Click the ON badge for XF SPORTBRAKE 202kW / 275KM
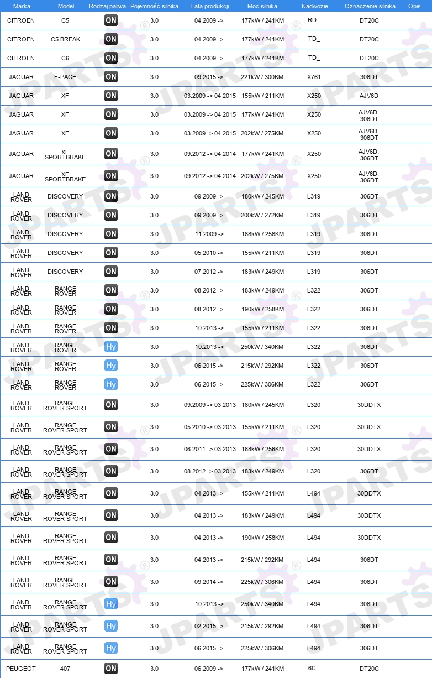The height and width of the screenshot is (678, 432). tap(111, 176)
